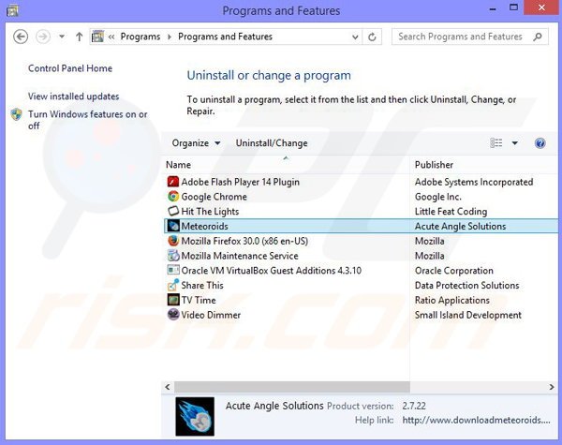Click the horizontal scrollbar right arrow
The width and height of the screenshot is (562, 445).
(552, 387)
